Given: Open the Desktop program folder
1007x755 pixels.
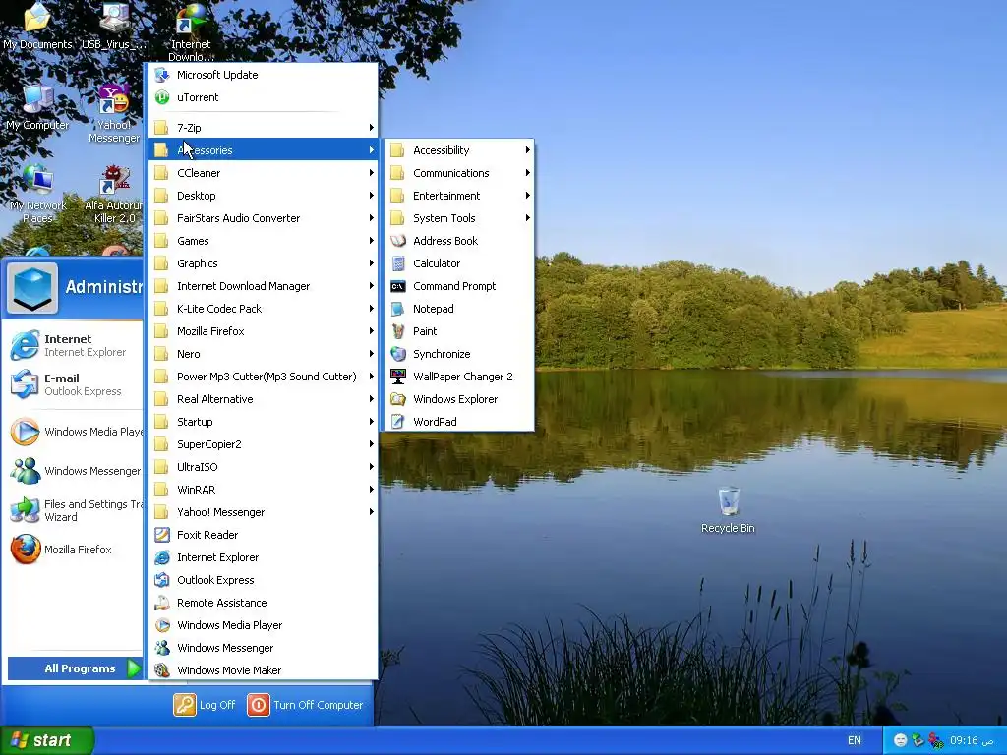Looking at the screenshot, I should click(x=263, y=196).
